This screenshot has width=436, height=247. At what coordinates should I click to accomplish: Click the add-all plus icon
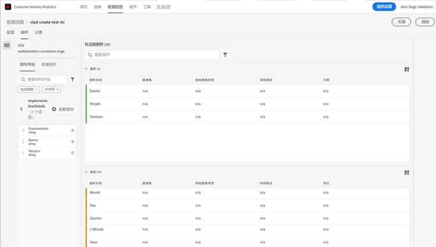(x=54, y=109)
